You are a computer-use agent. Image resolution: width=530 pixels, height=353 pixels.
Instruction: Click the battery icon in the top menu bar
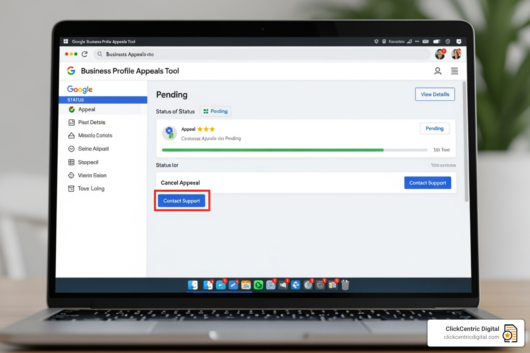pyautogui.click(x=437, y=41)
